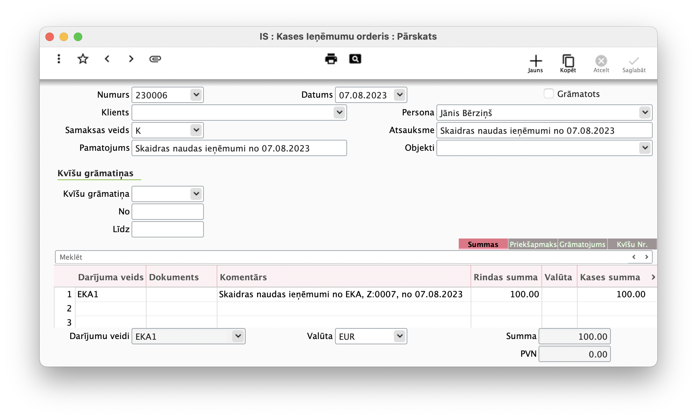Click the star favorite icon
697x419 pixels.
pyautogui.click(x=83, y=59)
